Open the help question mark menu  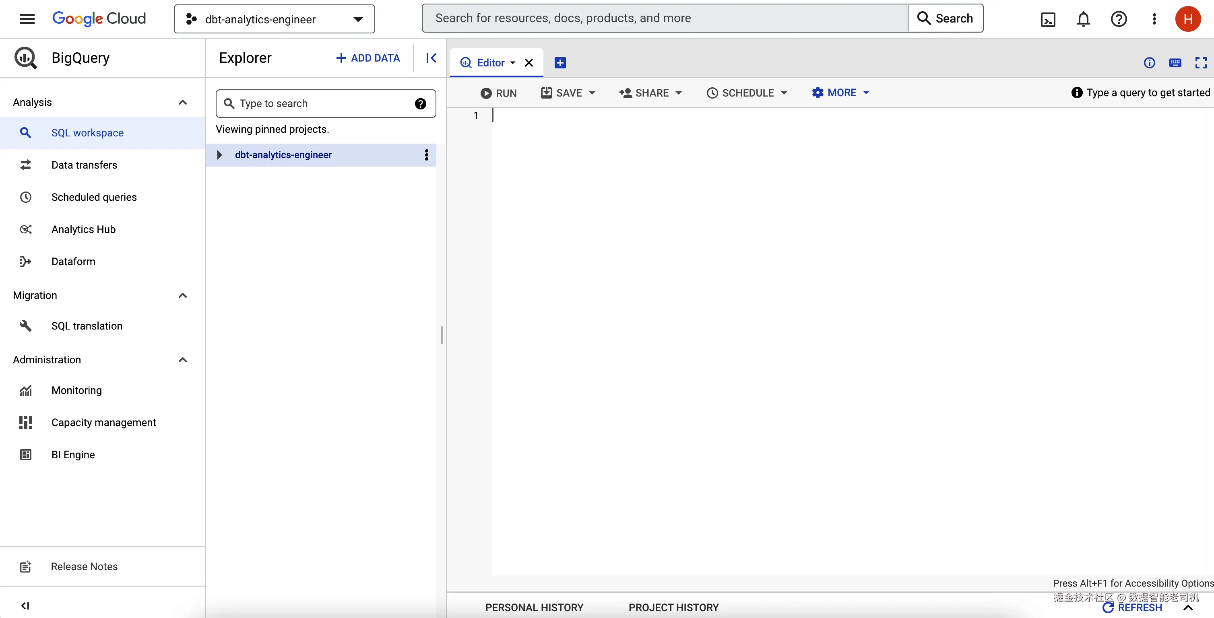[1119, 19]
